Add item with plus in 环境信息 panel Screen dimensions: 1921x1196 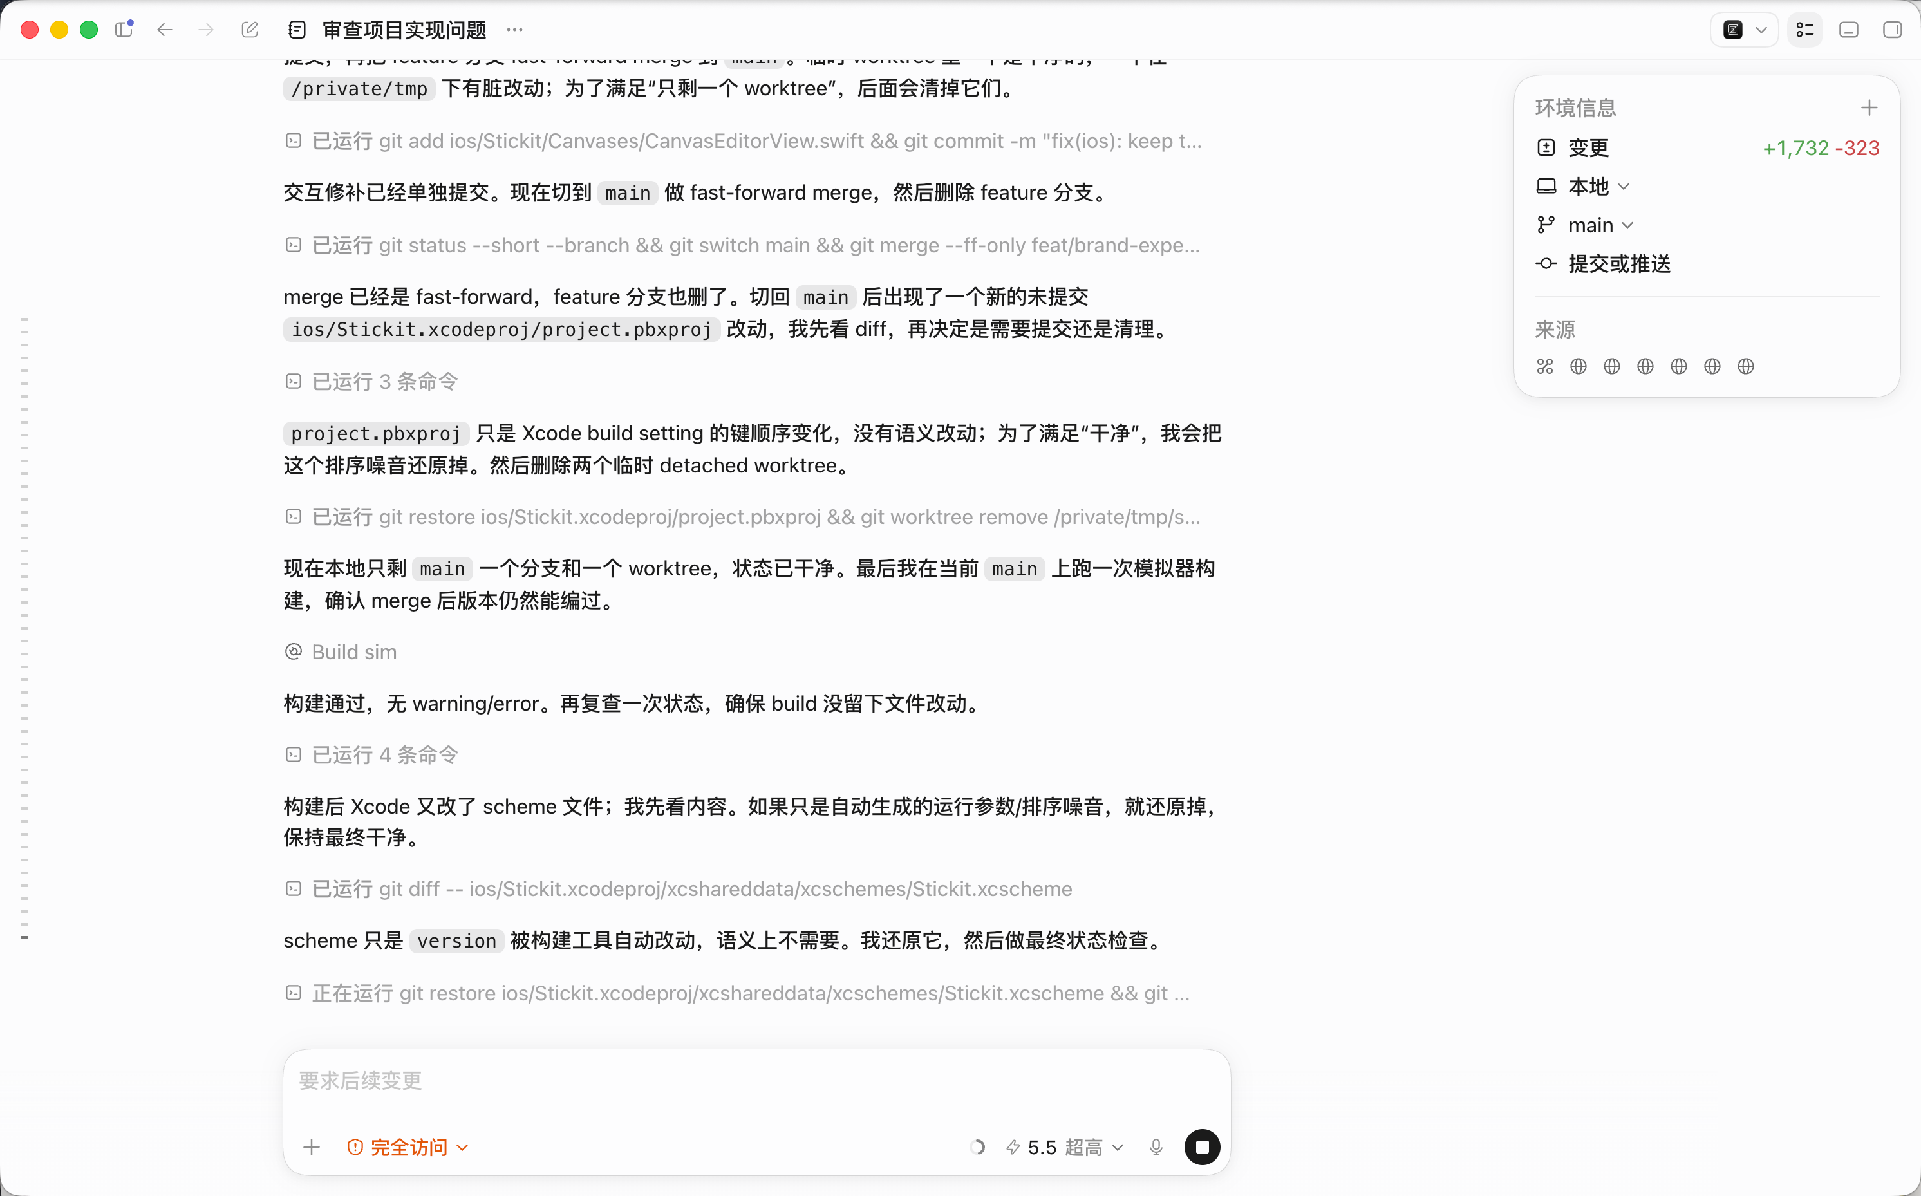pyautogui.click(x=1869, y=107)
